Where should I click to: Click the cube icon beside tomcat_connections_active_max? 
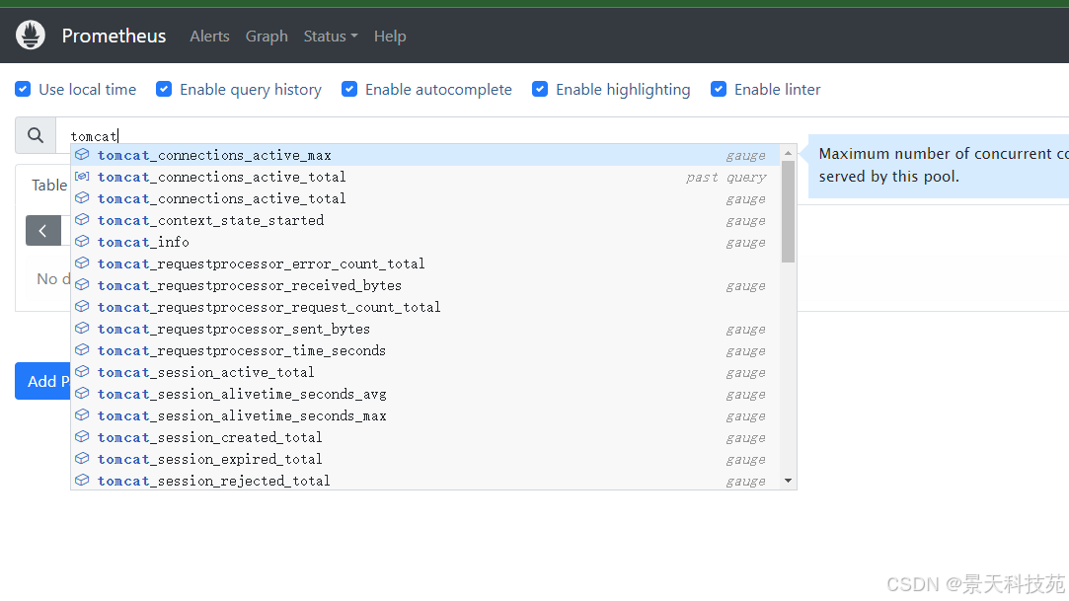pos(82,155)
